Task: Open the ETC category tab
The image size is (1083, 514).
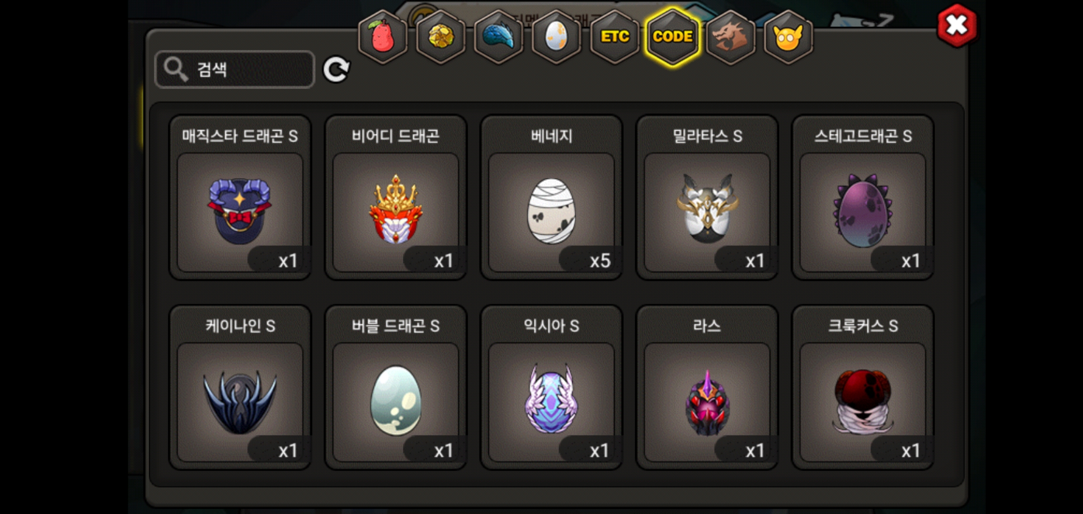Action: 615,37
